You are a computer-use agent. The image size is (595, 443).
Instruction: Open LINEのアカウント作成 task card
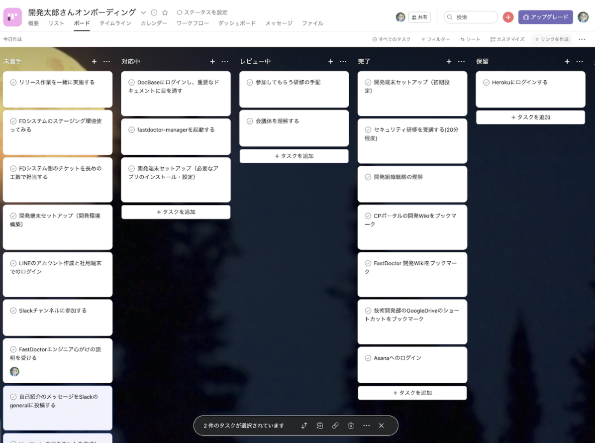pos(58,274)
